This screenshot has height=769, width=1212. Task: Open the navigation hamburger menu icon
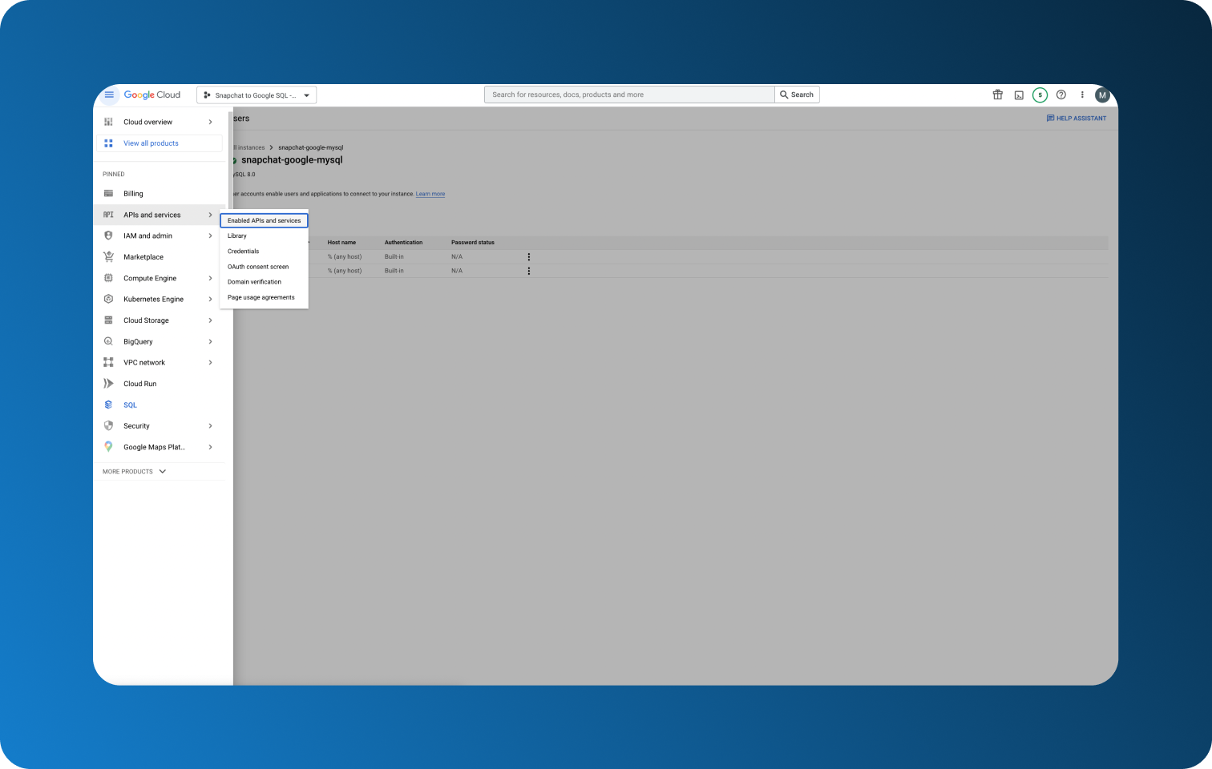(109, 95)
